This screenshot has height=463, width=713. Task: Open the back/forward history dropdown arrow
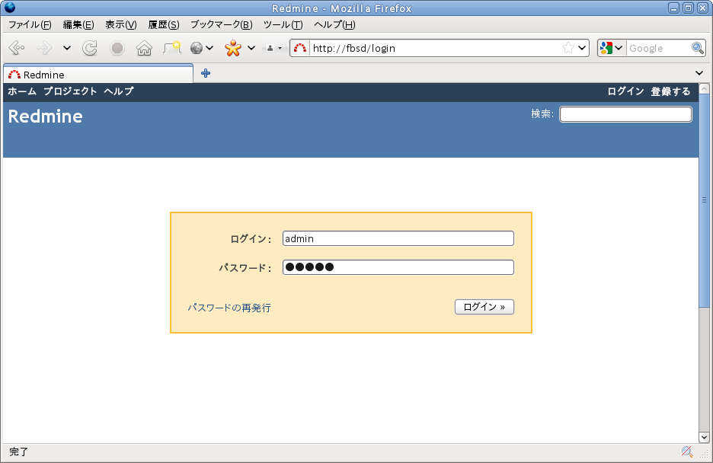coord(67,48)
